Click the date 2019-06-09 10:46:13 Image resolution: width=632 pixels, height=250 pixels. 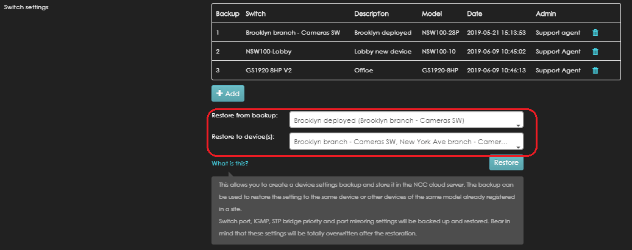(x=496, y=71)
